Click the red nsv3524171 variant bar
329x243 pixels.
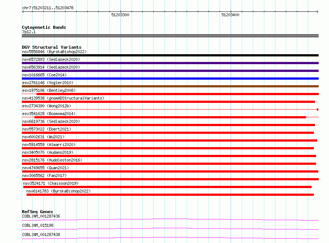click(x=167, y=187)
